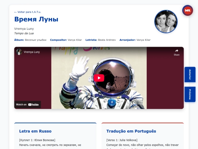Click the Letra em Russo heading
This screenshot has width=198, height=149.
point(35,131)
